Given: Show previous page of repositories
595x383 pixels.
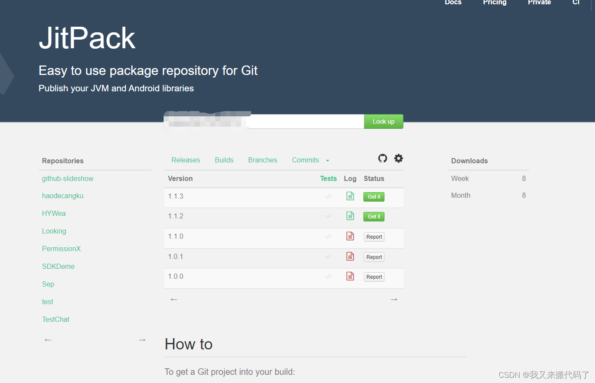Looking at the screenshot, I should [x=48, y=339].
